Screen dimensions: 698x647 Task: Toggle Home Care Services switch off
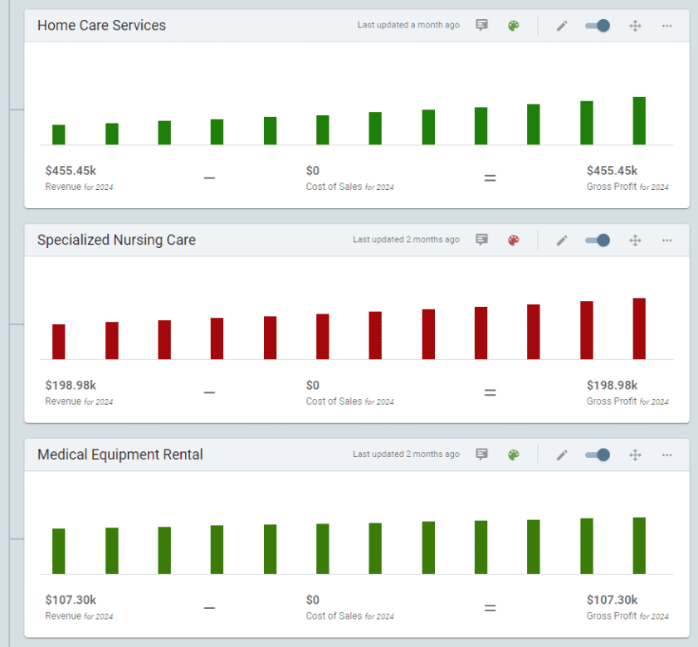(x=598, y=26)
